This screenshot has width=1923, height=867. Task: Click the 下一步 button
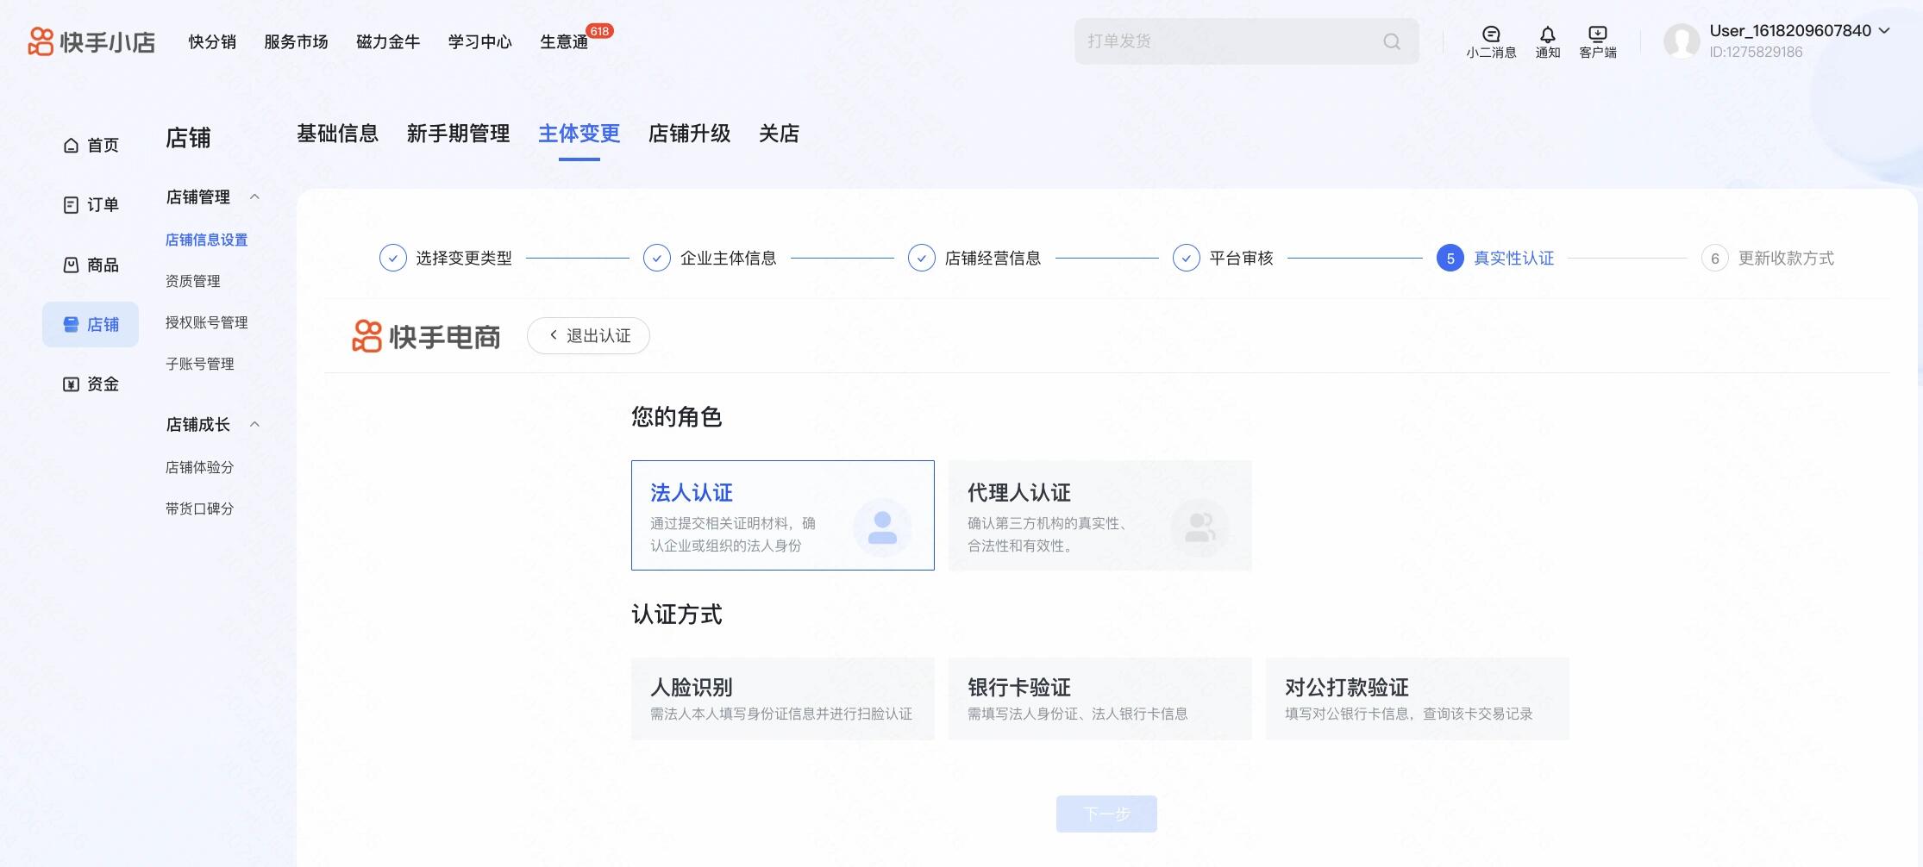(x=1106, y=814)
